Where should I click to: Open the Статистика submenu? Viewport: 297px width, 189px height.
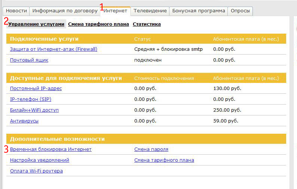coord(147,24)
